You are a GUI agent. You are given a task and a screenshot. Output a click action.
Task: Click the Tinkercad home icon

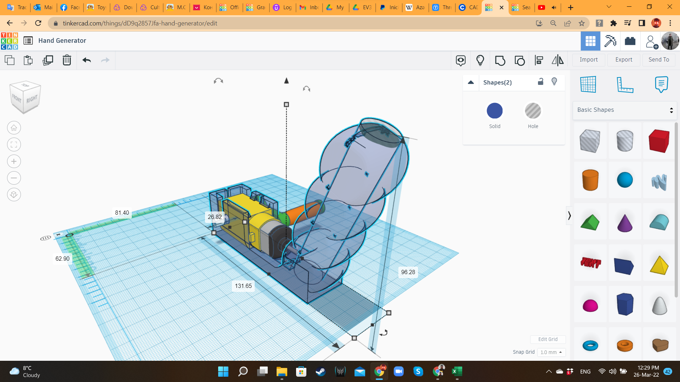pyautogui.click(x=10, y=41)
